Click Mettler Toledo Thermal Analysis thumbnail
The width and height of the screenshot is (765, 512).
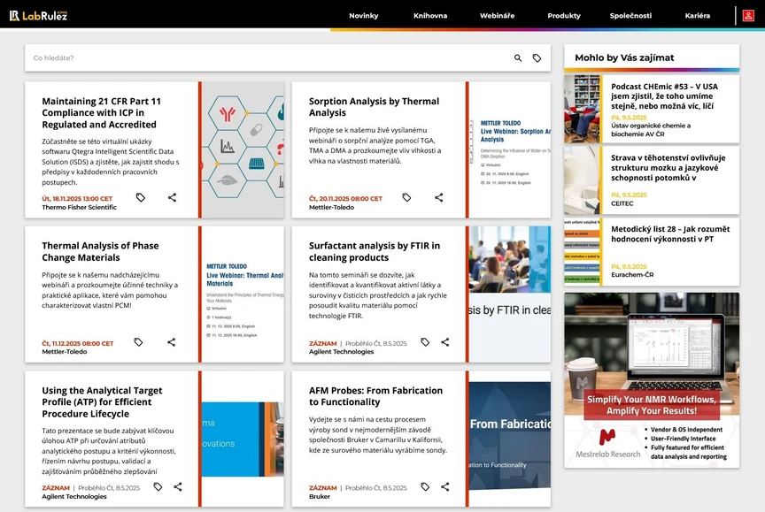tap(243, 294)
